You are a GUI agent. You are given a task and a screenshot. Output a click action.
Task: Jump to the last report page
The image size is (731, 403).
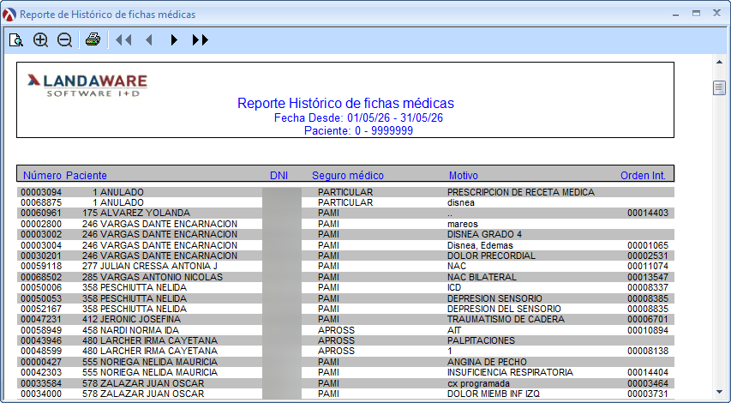(201, 40)
